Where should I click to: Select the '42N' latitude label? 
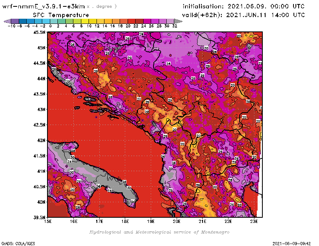[x=41, y=141]
